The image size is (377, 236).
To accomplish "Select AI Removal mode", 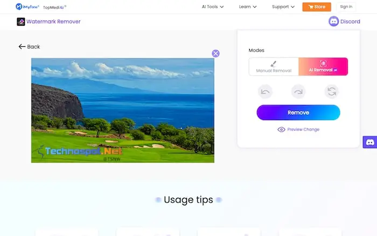I will (323, 67).
